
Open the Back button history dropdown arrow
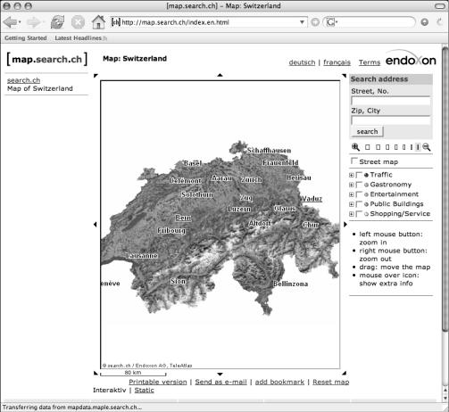click(20, 22)
